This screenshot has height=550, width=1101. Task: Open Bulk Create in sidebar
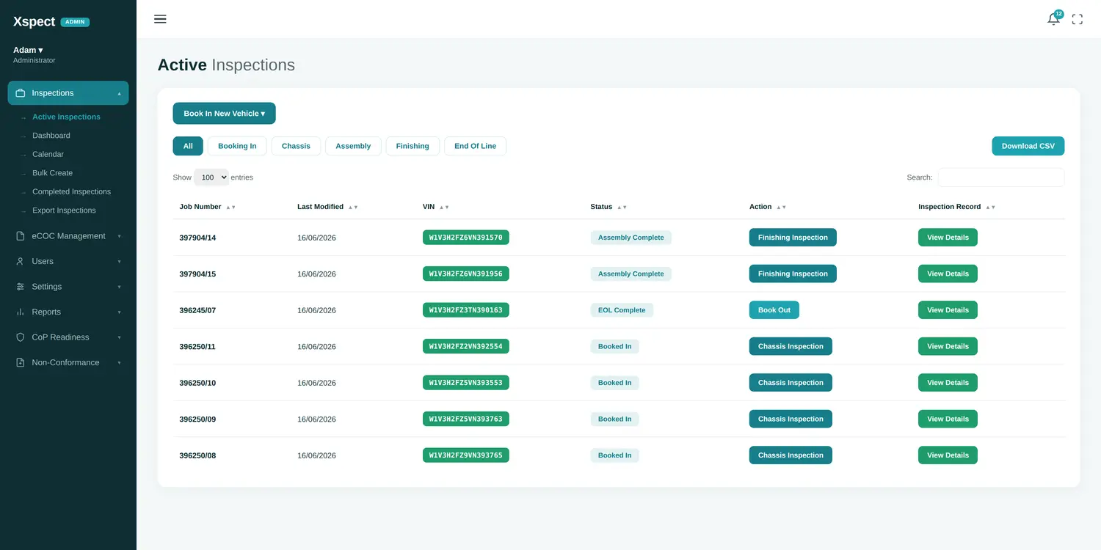click(52, 173)
